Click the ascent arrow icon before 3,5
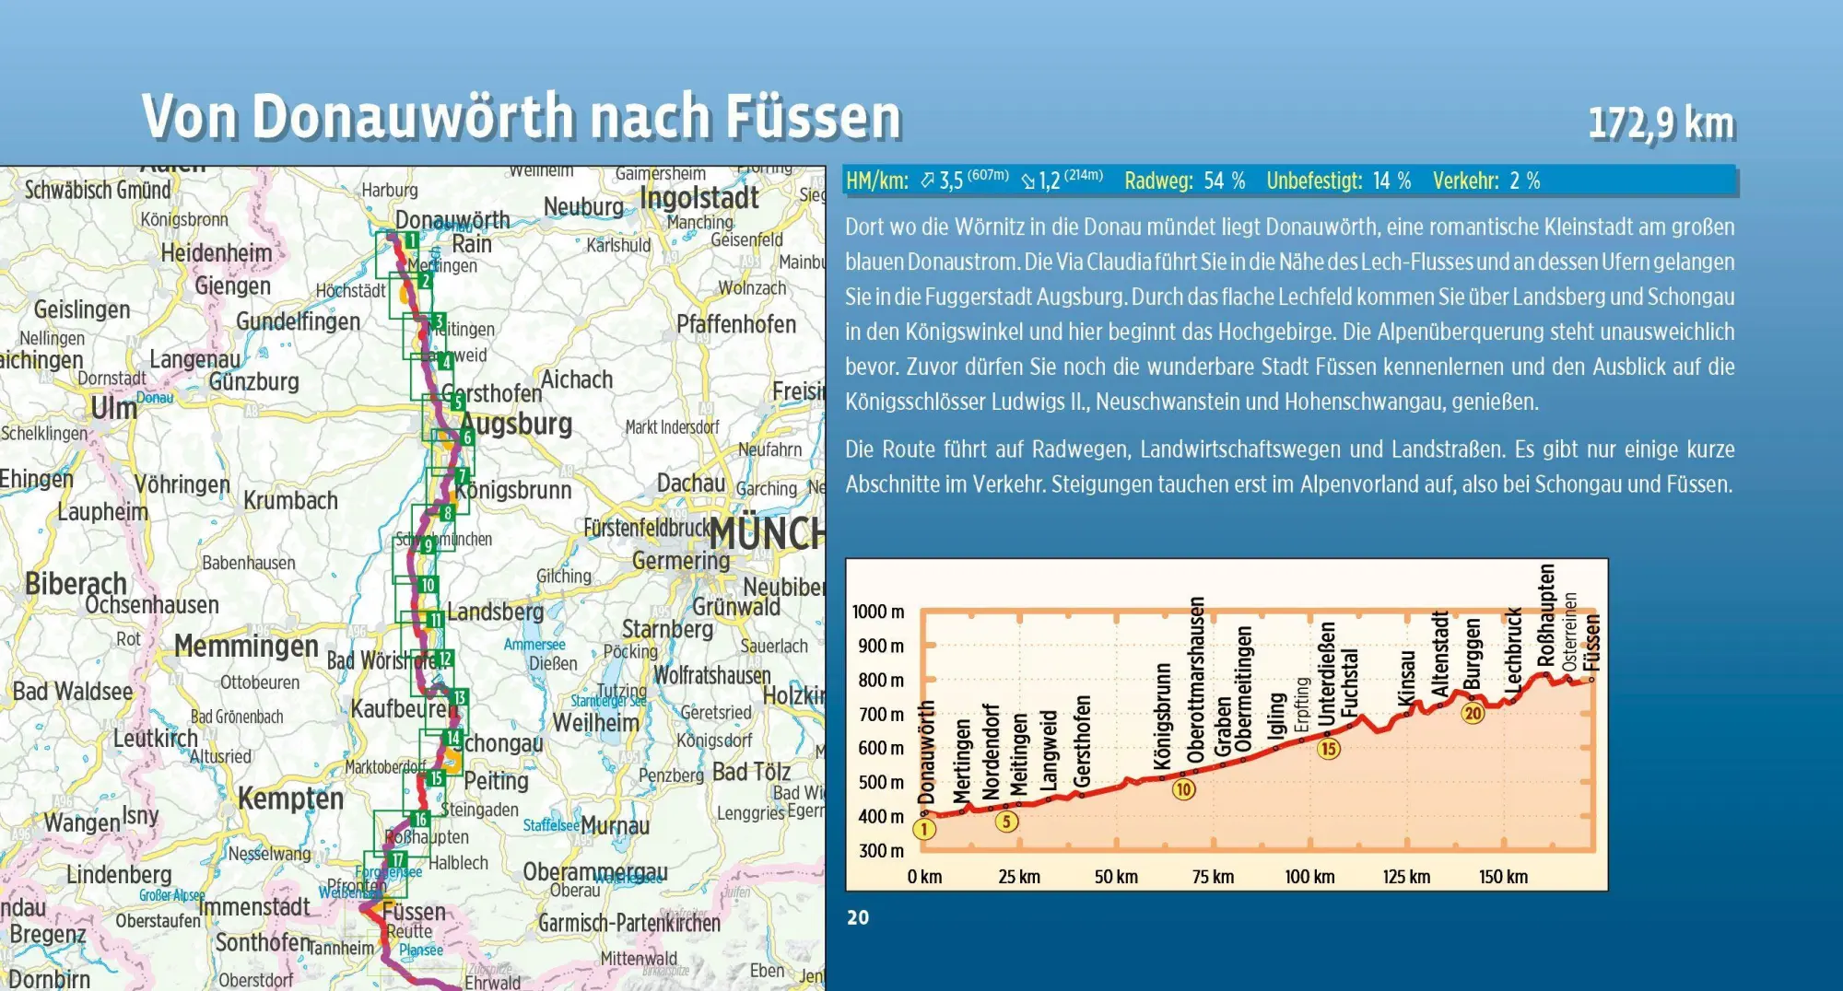Viewport: 1843px width, 991px height. (928, 181)
